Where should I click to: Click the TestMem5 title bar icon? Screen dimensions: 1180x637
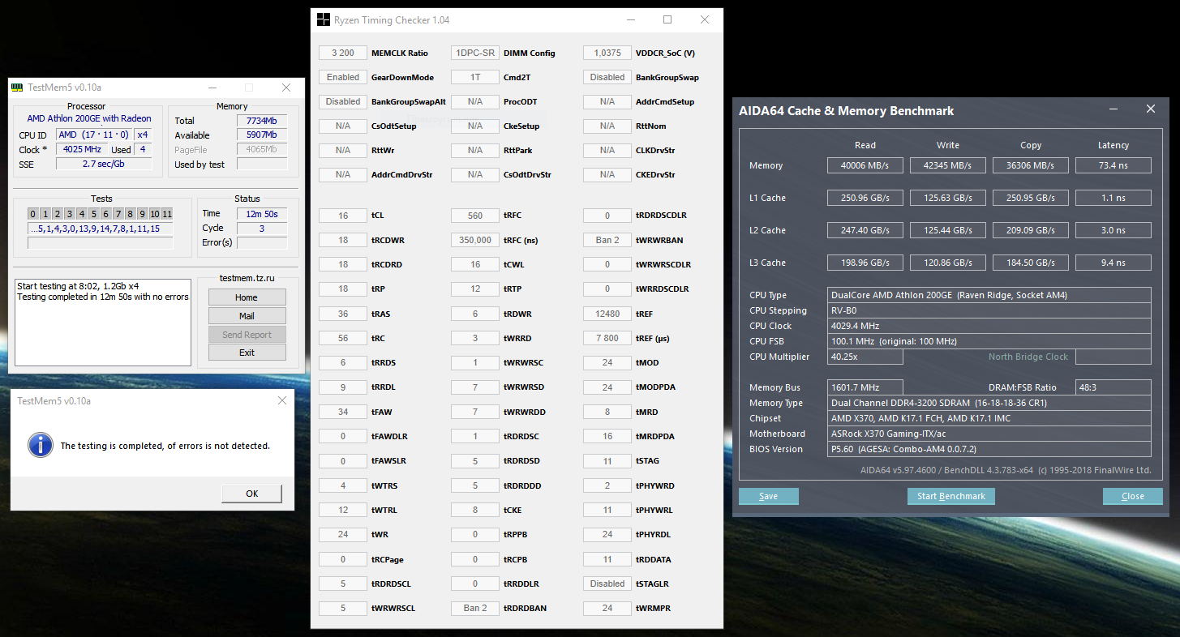click(19, 88)
